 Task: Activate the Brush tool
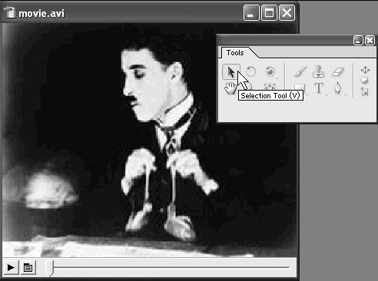pyautogui.click(x=300, y=71)
